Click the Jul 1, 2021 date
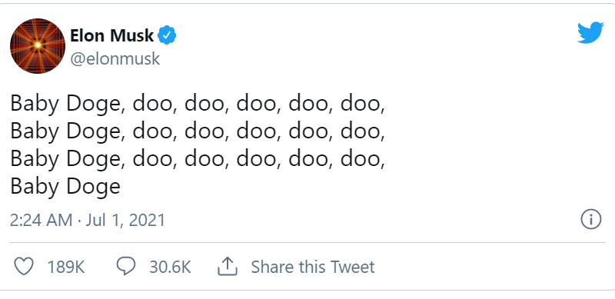615x299 pixels. (125, 220)
